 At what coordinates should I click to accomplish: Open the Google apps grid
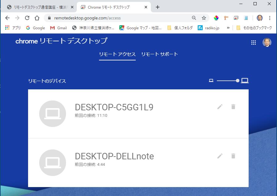point(254,43)
